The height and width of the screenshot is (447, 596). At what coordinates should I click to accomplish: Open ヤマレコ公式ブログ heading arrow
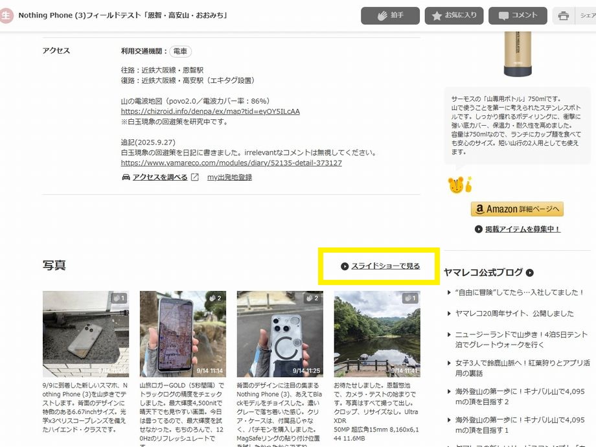[x=530, y=273]
